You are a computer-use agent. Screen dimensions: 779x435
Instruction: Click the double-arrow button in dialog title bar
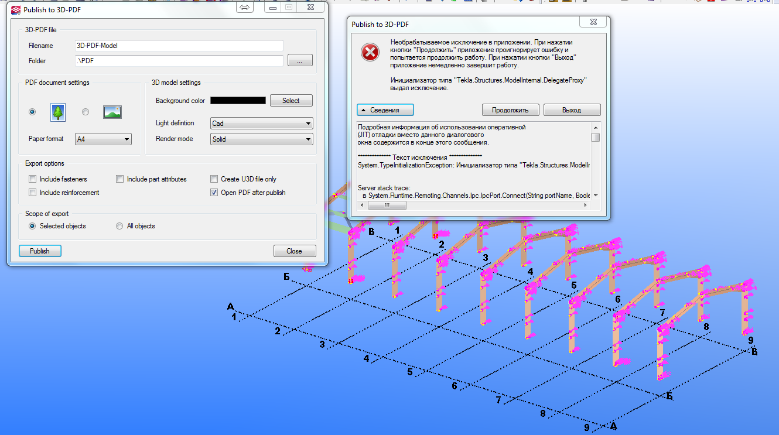(x=245, y=8)
